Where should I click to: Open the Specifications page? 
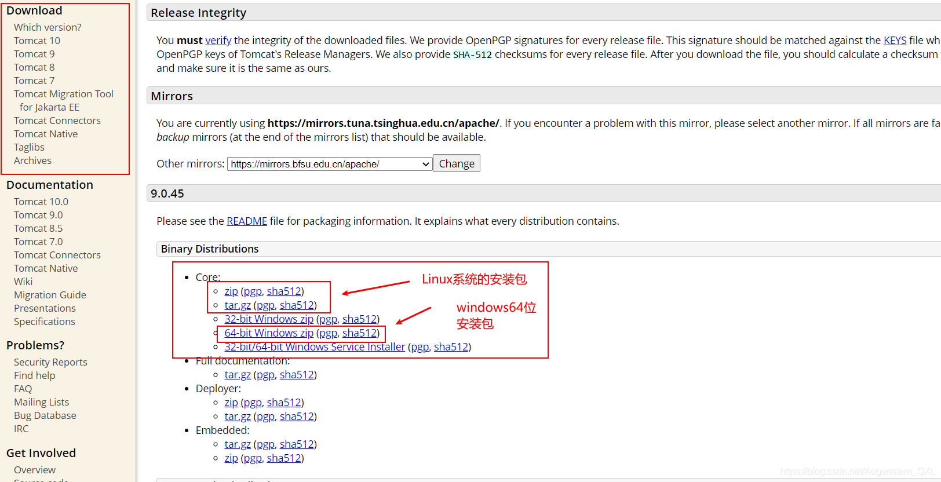click(x=45, y=322)
